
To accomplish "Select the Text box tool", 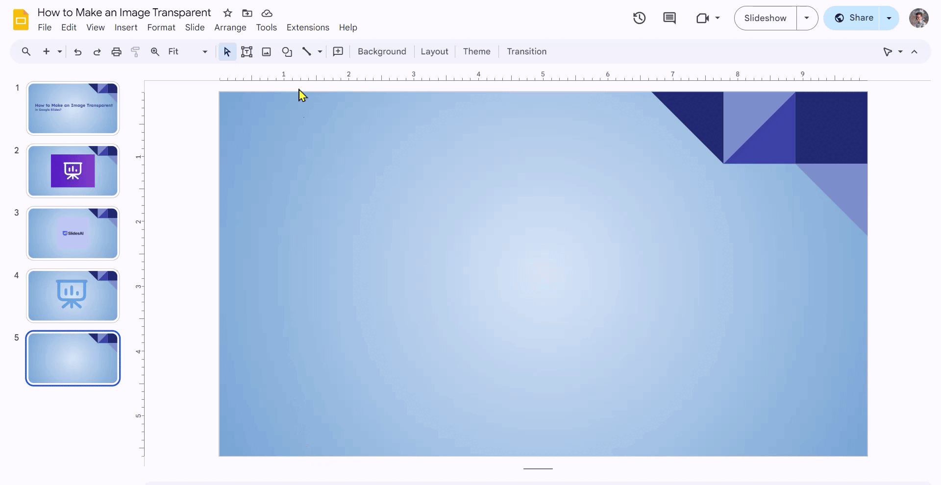I will pos(247,52).
